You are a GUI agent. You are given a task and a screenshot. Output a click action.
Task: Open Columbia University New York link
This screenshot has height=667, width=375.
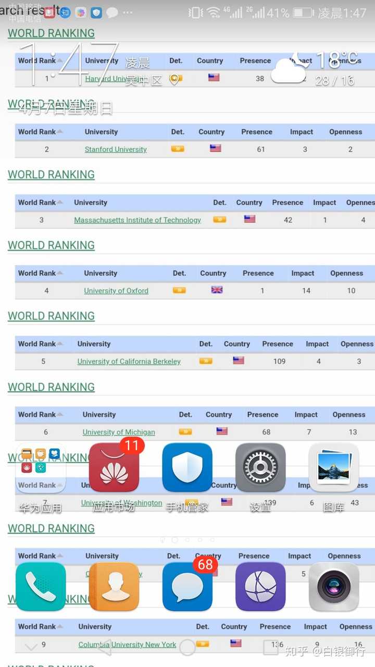click(127, 645)
